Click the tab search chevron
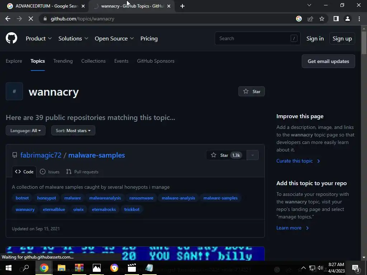Viewport: 367px width, 275px height. tap(309, 5)
